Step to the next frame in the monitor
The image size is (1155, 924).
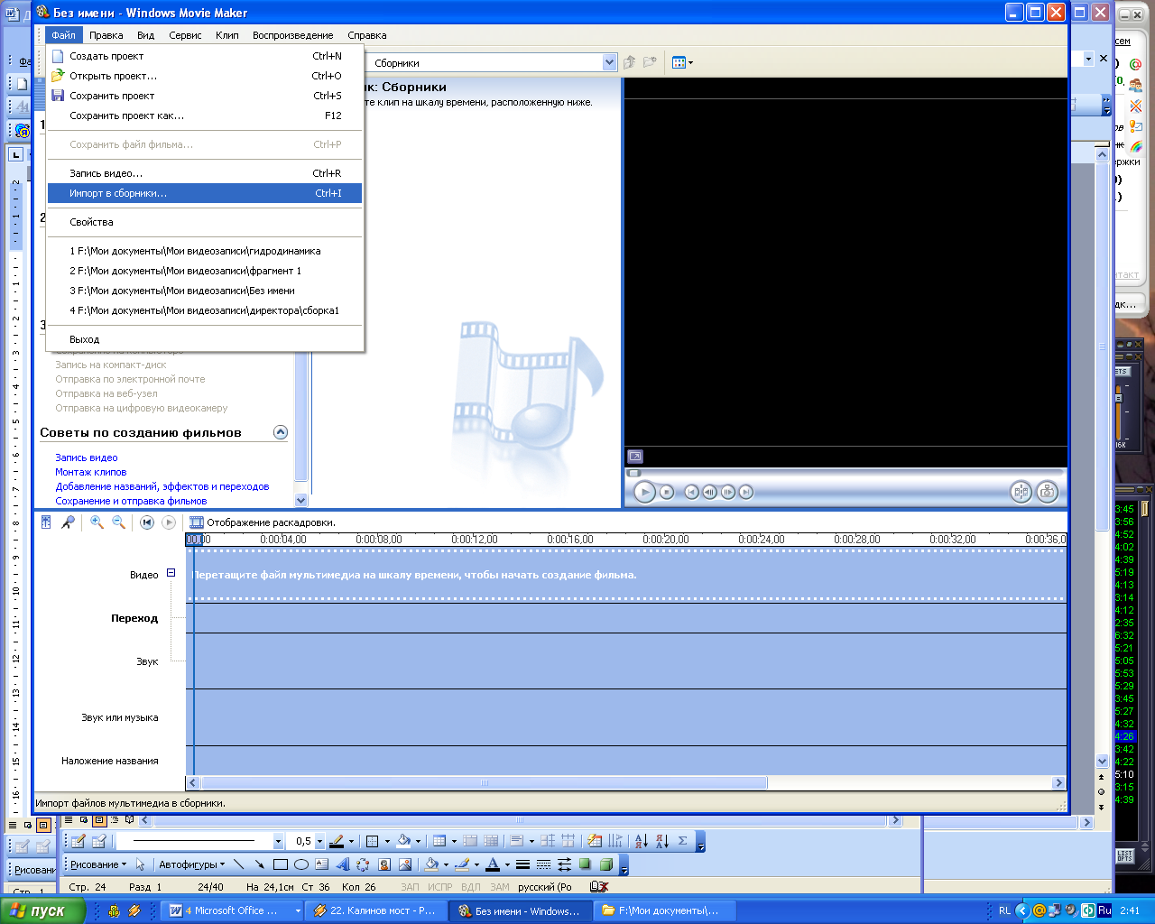coord(728,492)
